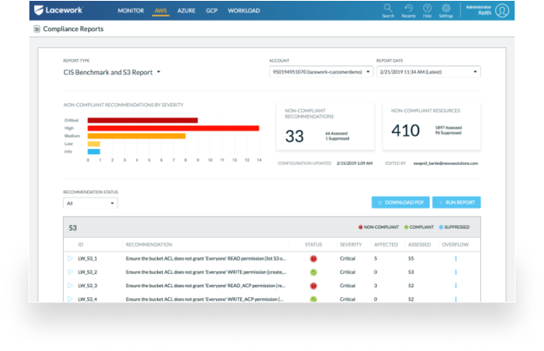
Task: Open overflow menu for LW_S3_2 row
Action: [456, 272]
